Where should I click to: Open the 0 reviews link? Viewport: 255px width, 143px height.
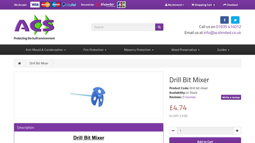click(189, 97)
